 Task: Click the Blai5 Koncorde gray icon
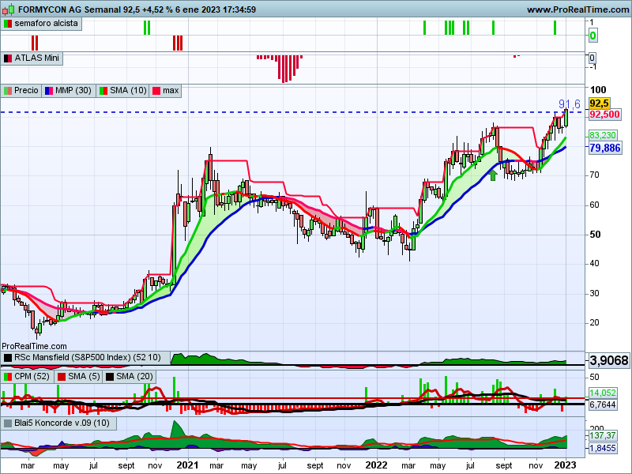[x=8, y=423]
